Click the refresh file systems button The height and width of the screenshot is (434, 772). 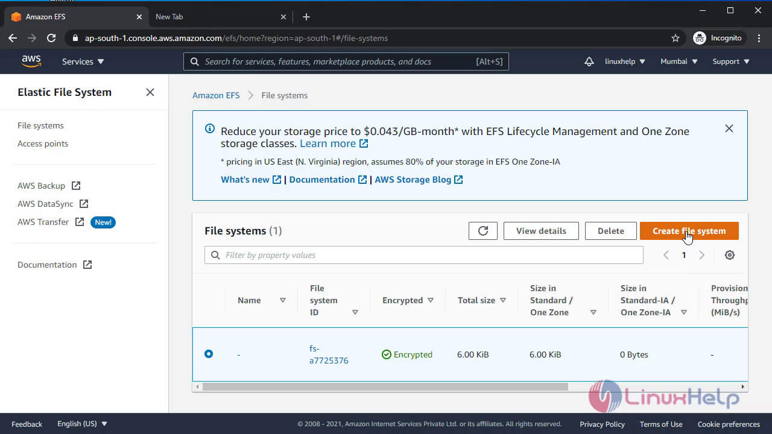tap(483, 231)
